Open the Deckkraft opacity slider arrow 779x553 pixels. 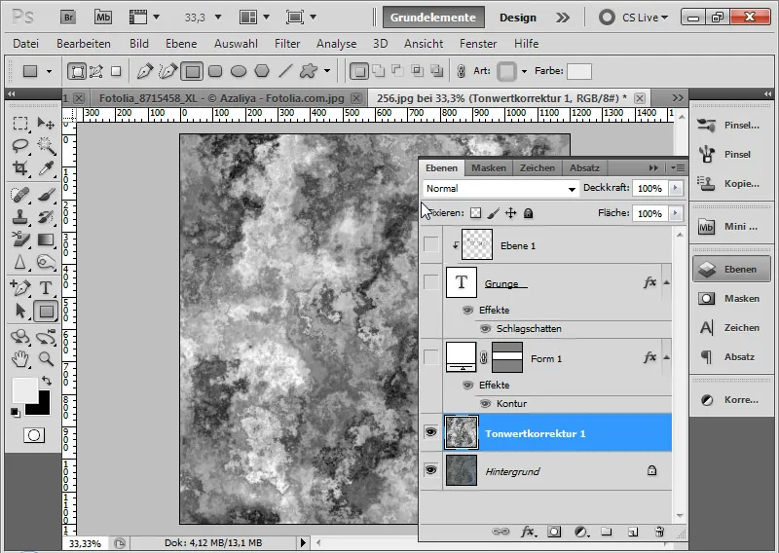[675, 188]
